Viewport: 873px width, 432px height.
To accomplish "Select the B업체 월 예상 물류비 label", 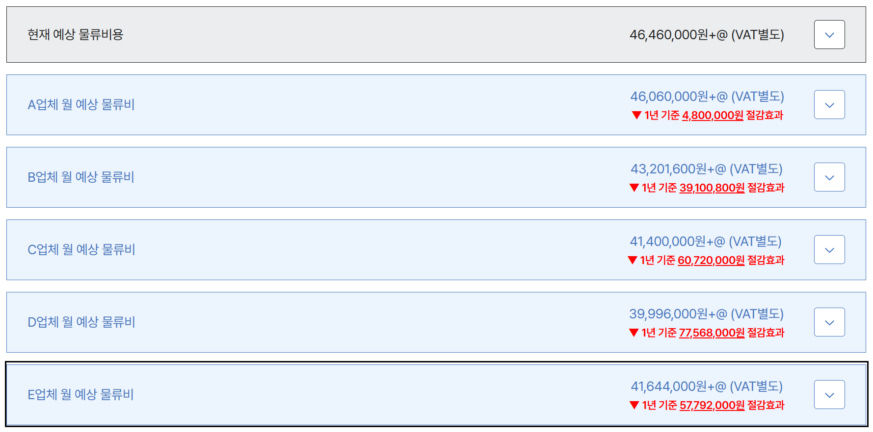I will pyautogui.click(x=81, y=177).
